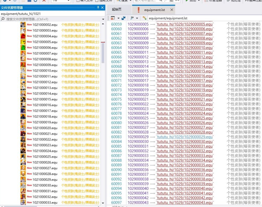The width and height of the screenshot is (262, 207).
Task: Open the file explorer panel options dropdown arrow
Action: point(94,8)
